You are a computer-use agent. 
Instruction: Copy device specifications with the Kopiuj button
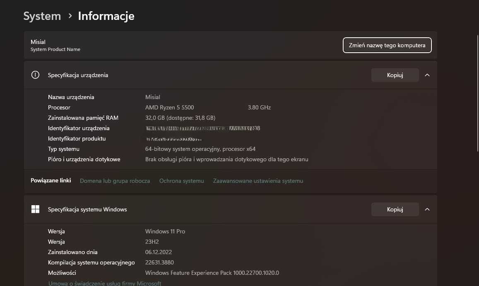pyautogui.click(x=395, y=75)
